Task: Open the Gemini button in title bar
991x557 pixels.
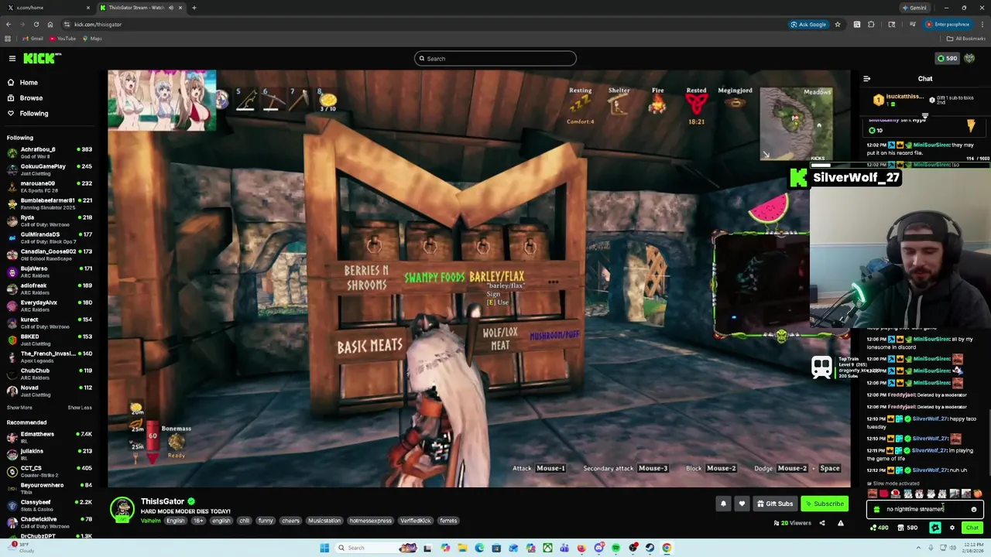Action: (915, 8)
